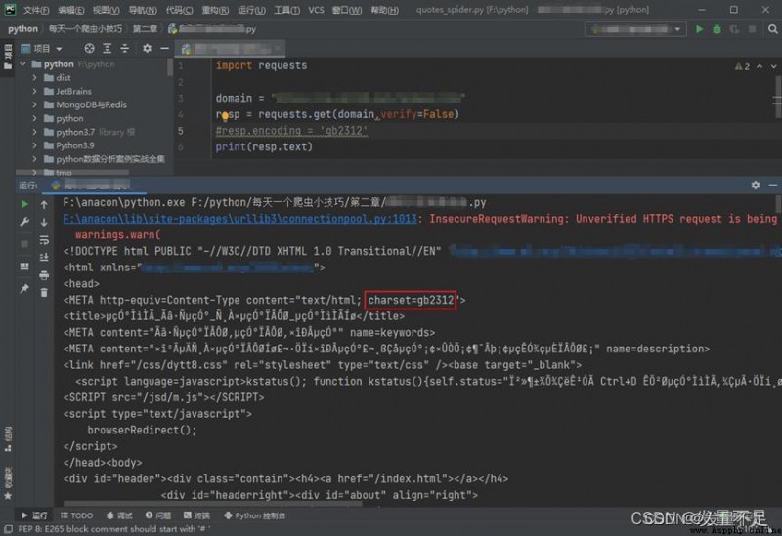The image size is (782, 536).
Task: Hide the Run panel with the minus icon
Action: 773,186
